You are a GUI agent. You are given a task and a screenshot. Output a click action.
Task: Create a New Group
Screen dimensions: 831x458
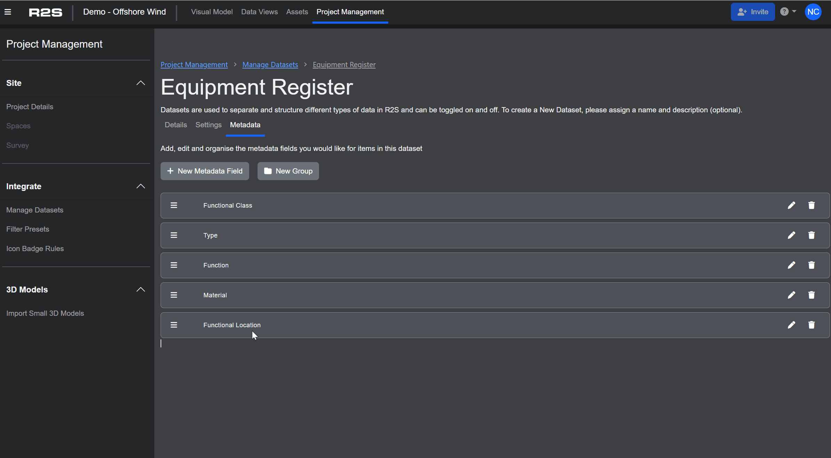point(288,171)
